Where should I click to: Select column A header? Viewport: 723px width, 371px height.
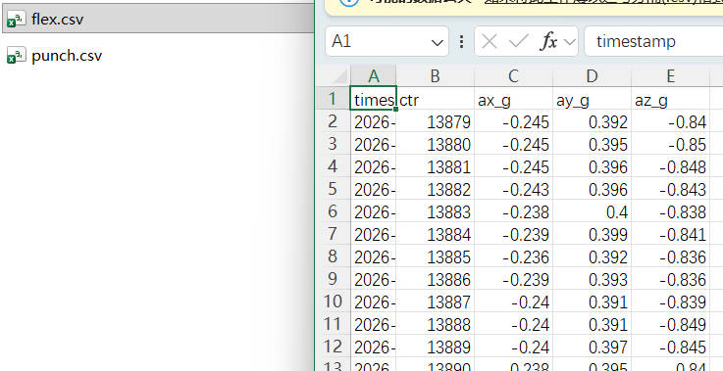tap(374, 76)
